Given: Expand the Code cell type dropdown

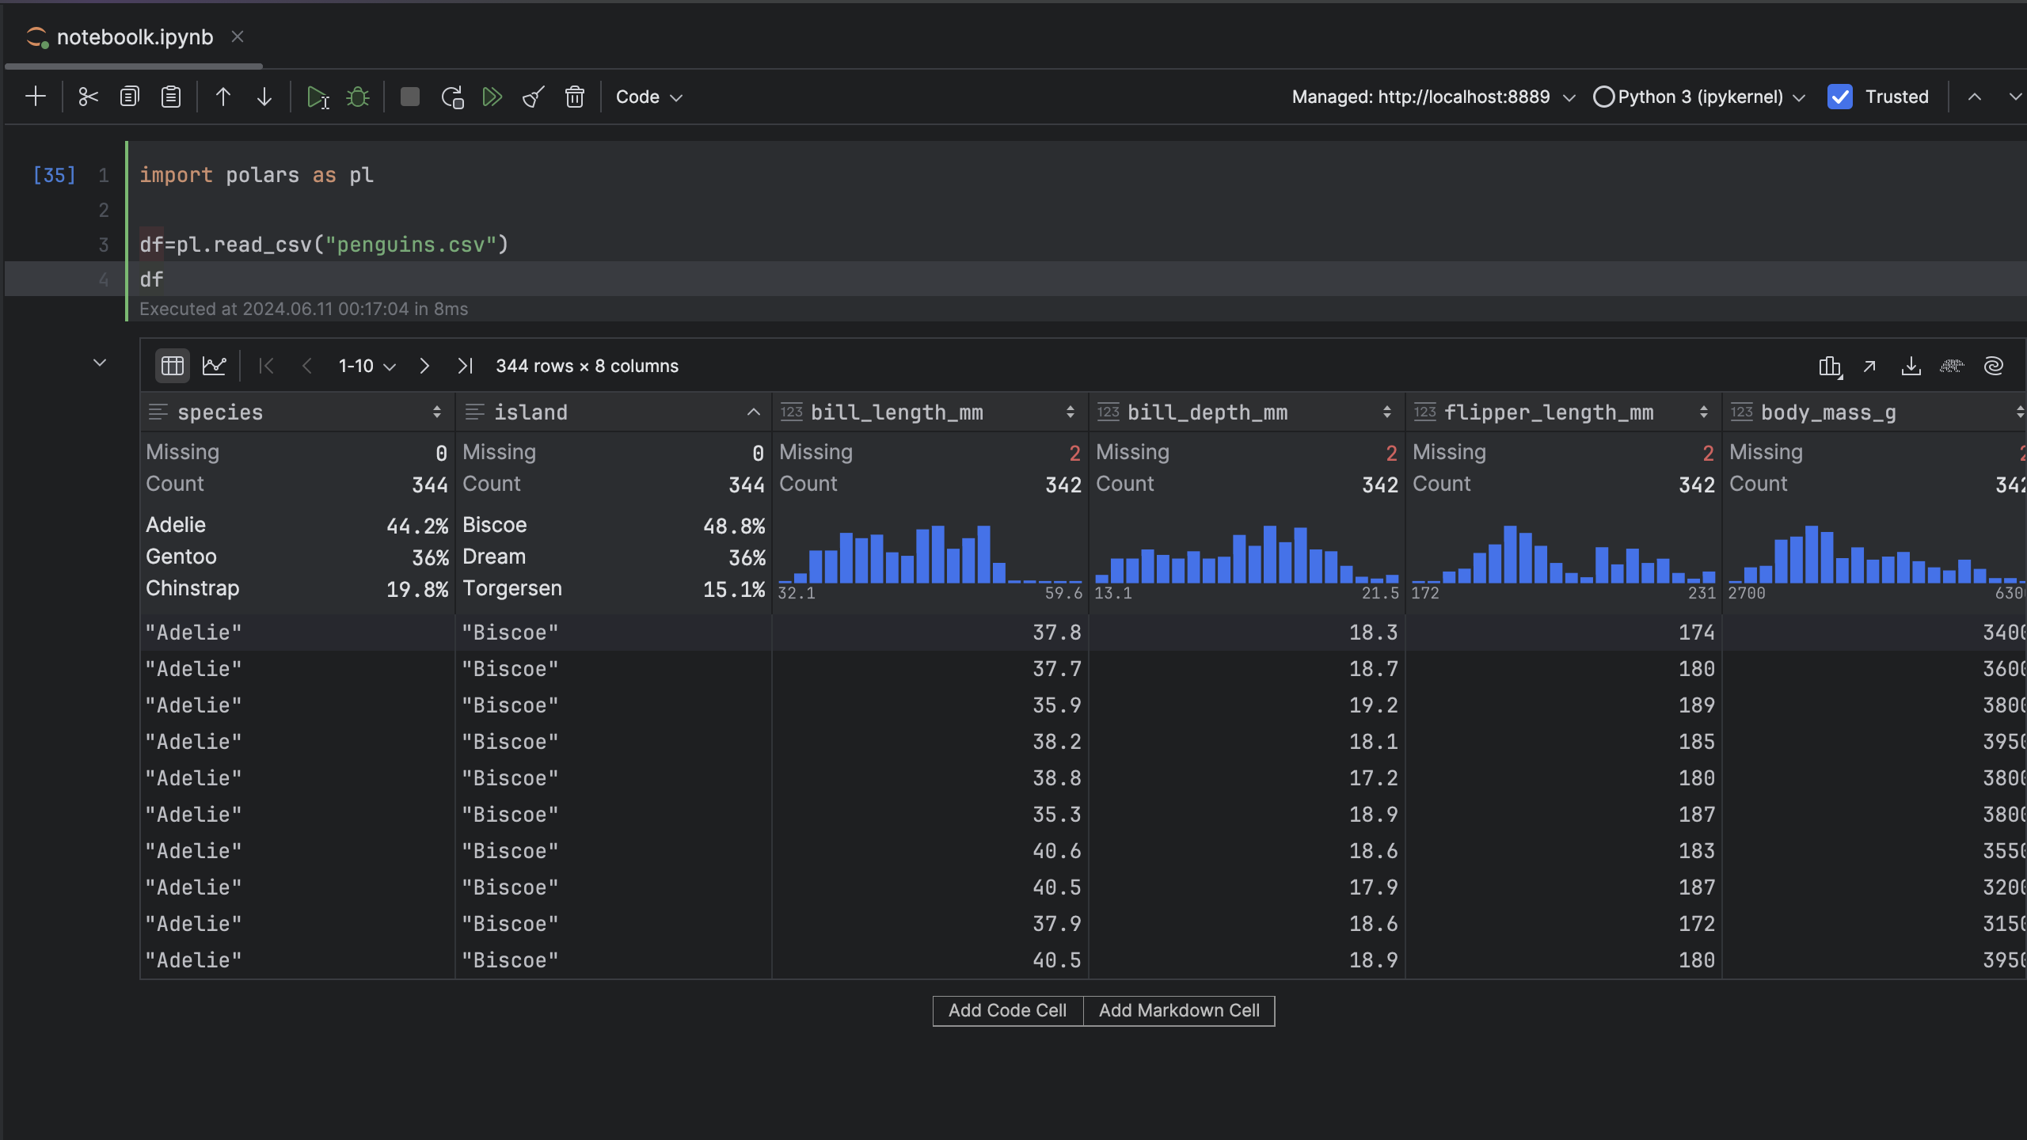Looking at the screenshot, I should point(648,96).
